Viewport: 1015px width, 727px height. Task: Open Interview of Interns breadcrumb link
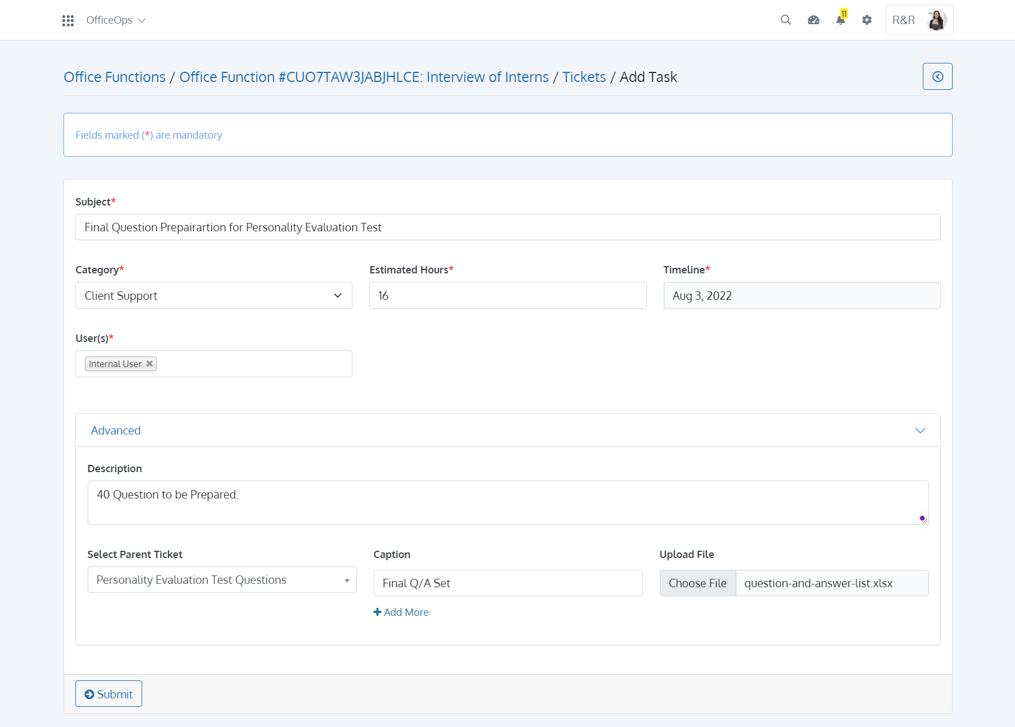pos(364,77)
